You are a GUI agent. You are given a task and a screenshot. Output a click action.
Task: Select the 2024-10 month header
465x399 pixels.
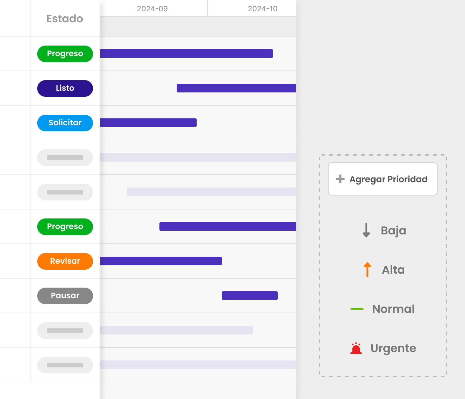tap(262, 9)
